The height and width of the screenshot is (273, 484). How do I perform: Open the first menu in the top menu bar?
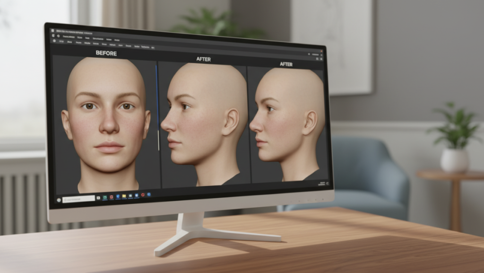tap(69, 36)
